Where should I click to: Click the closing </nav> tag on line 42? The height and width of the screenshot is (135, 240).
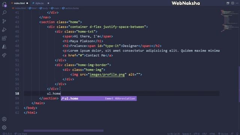coord(45,17)
